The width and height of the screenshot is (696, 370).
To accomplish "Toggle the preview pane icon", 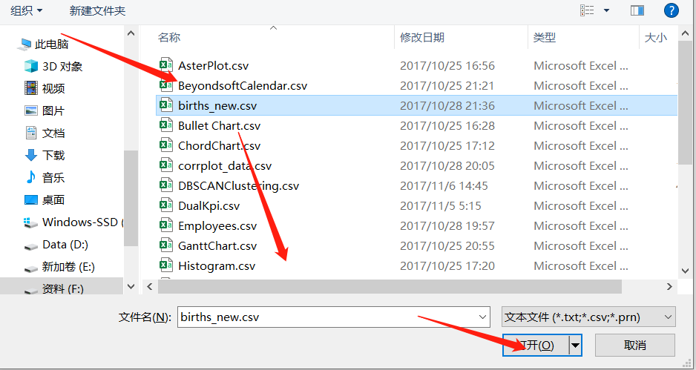I will point(637,10).
